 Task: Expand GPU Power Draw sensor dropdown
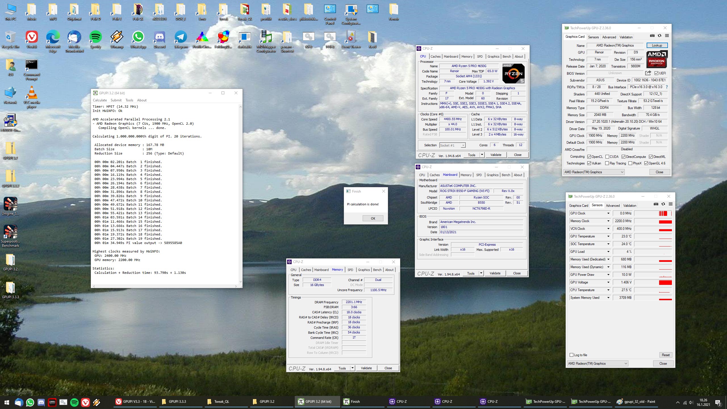[x=608, y=275]
